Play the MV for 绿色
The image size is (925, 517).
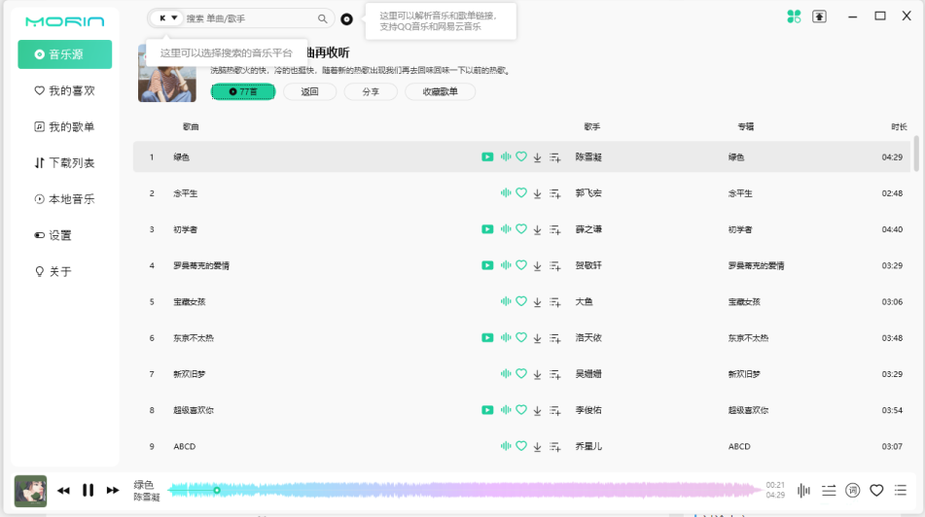(487, 156)
